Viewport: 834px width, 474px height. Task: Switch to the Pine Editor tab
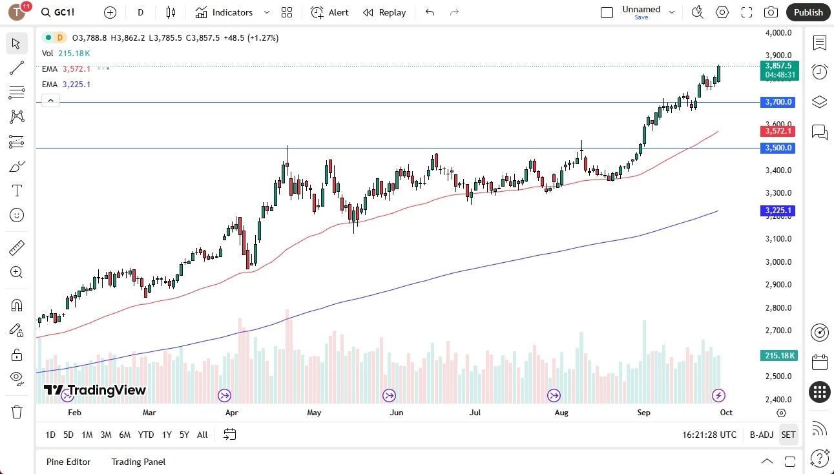68,462
